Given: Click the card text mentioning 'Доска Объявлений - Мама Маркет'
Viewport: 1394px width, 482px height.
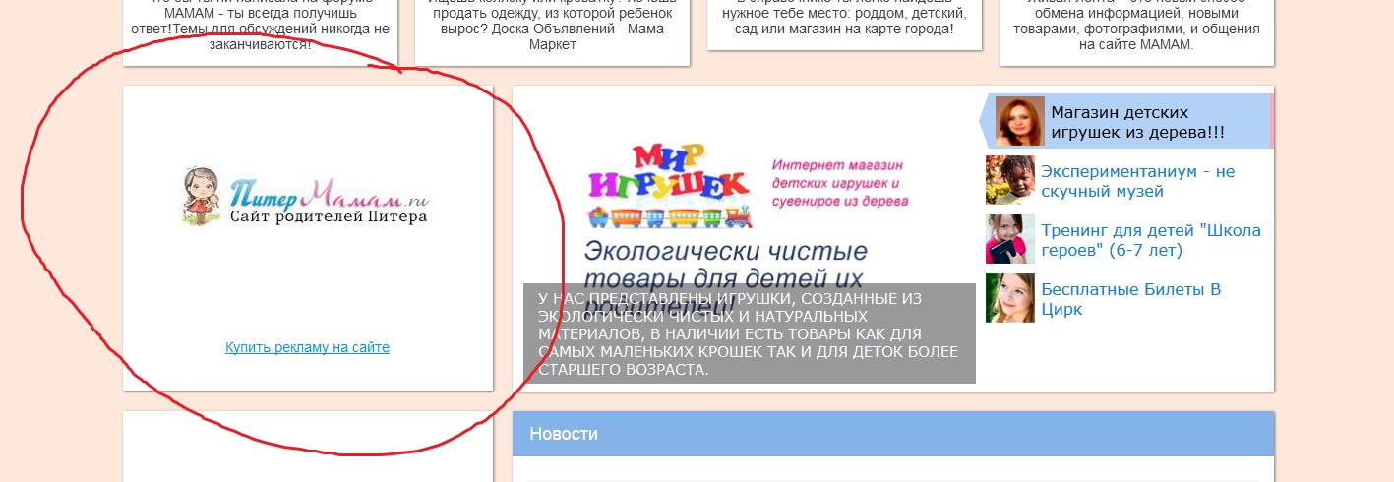Looking at the screenshot, I should [x=553, y=28].
